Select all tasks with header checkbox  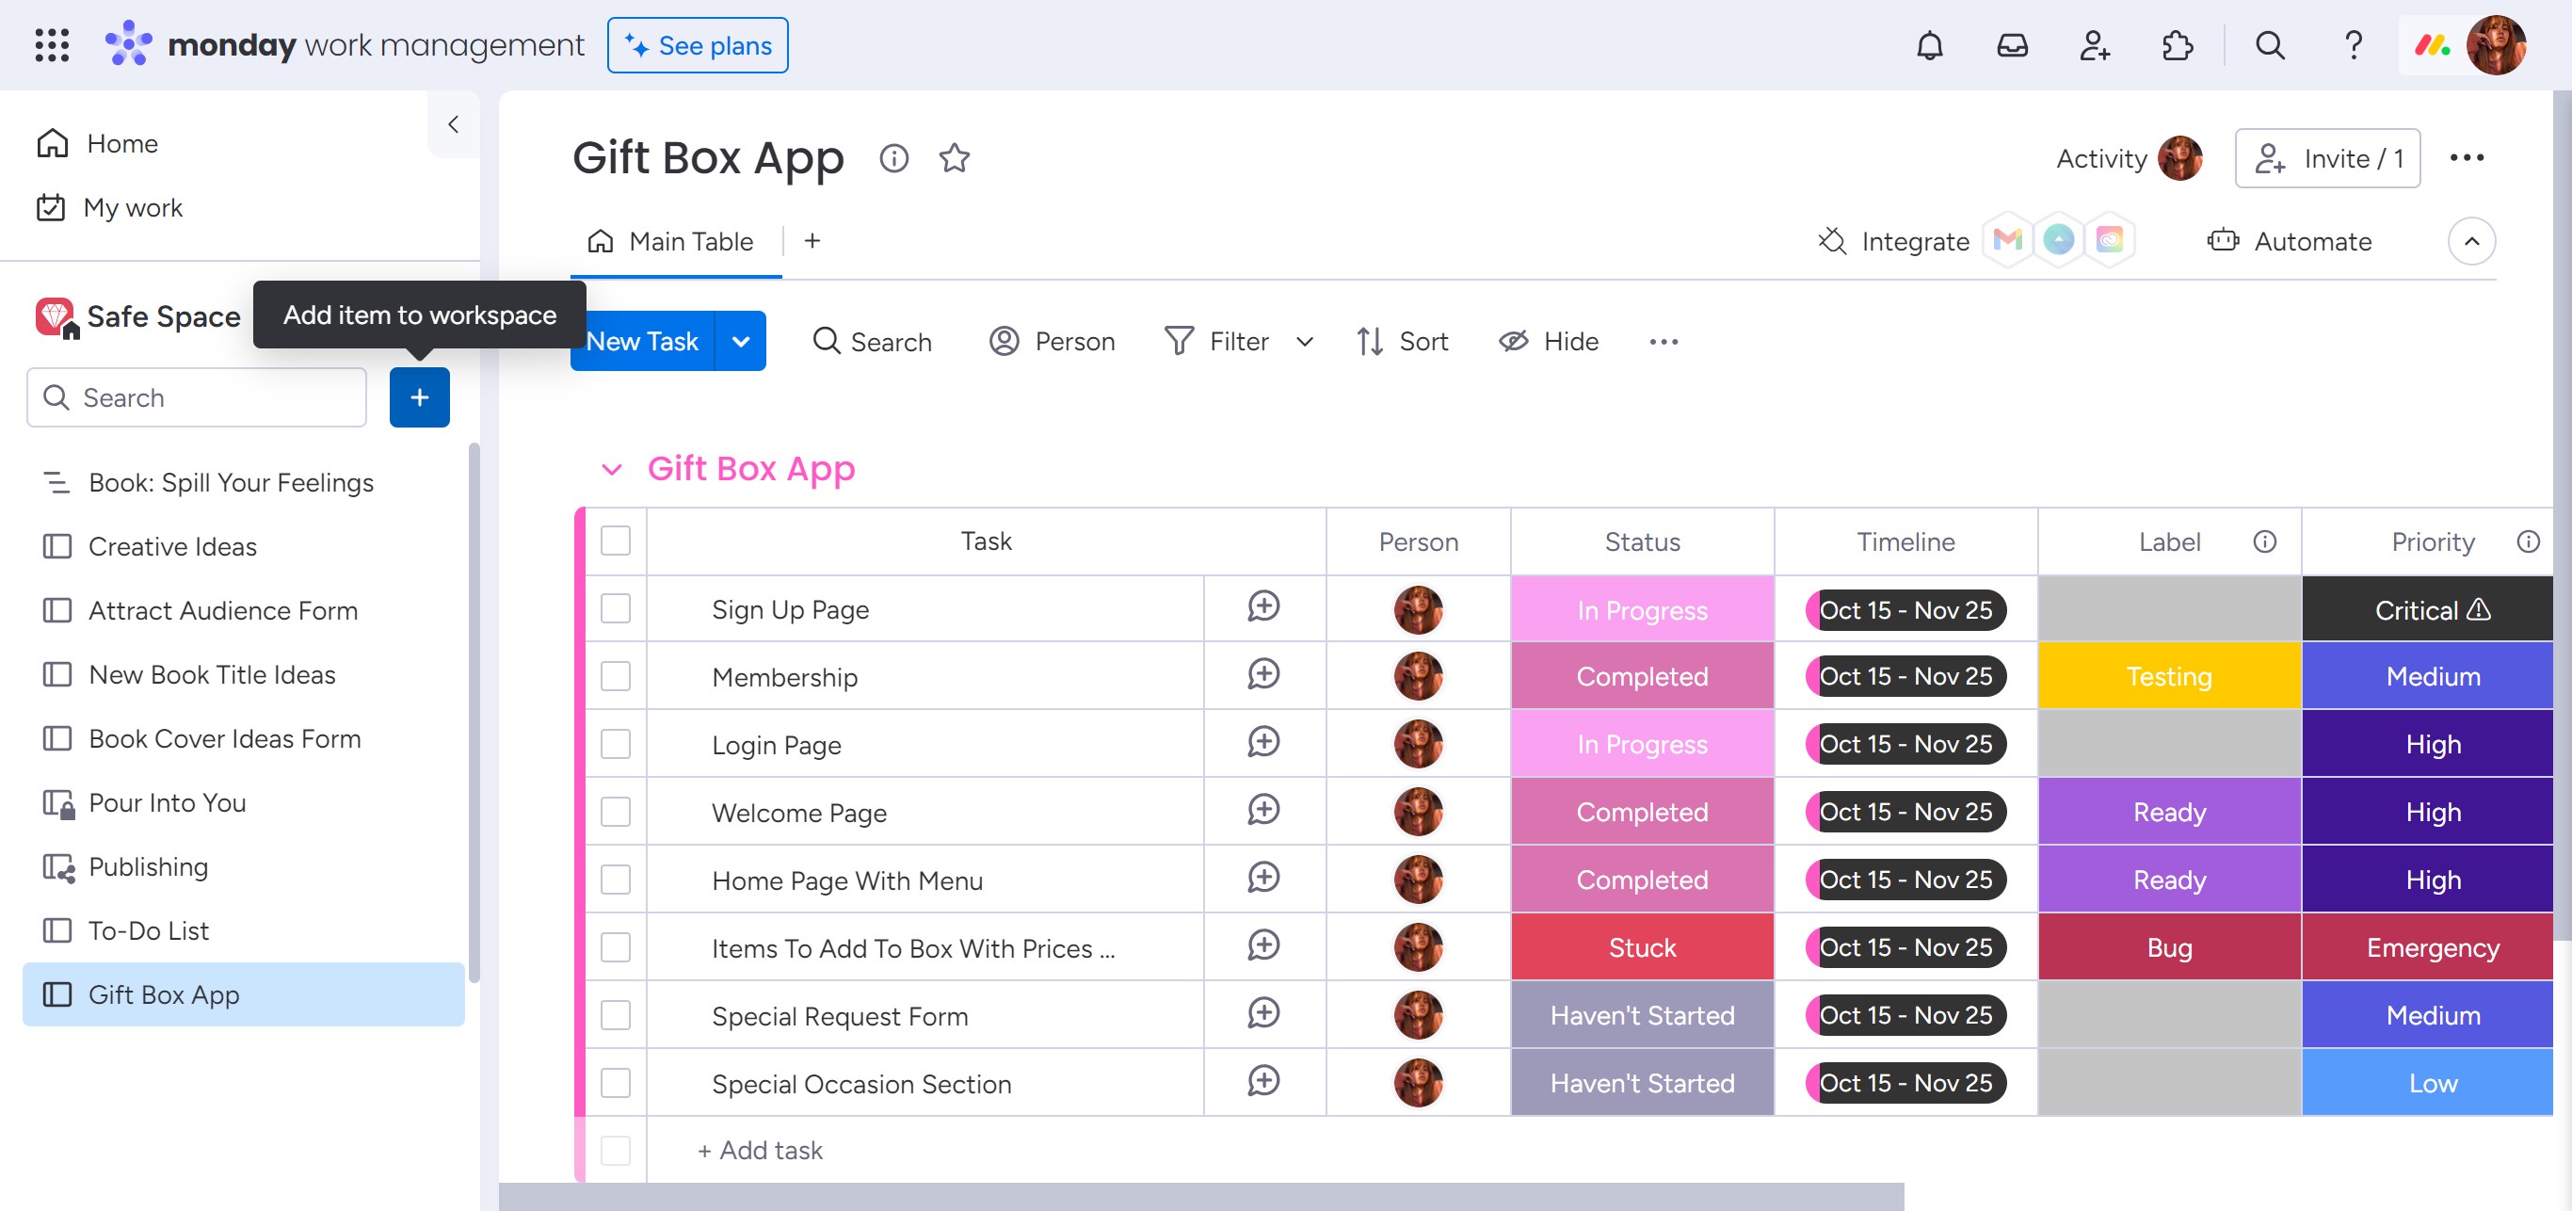(615, 541)
